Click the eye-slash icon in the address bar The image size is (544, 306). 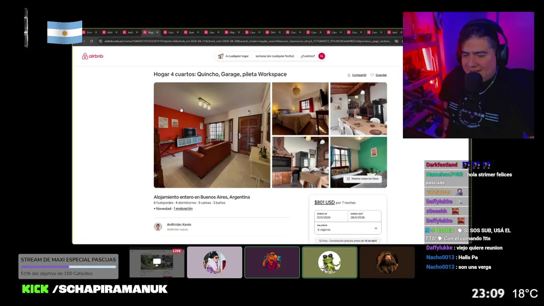tap(397, 41)
